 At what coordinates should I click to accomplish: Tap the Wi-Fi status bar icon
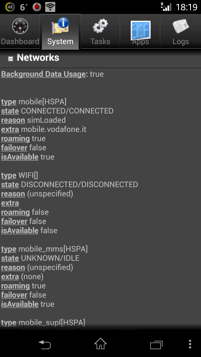[50, 7]
